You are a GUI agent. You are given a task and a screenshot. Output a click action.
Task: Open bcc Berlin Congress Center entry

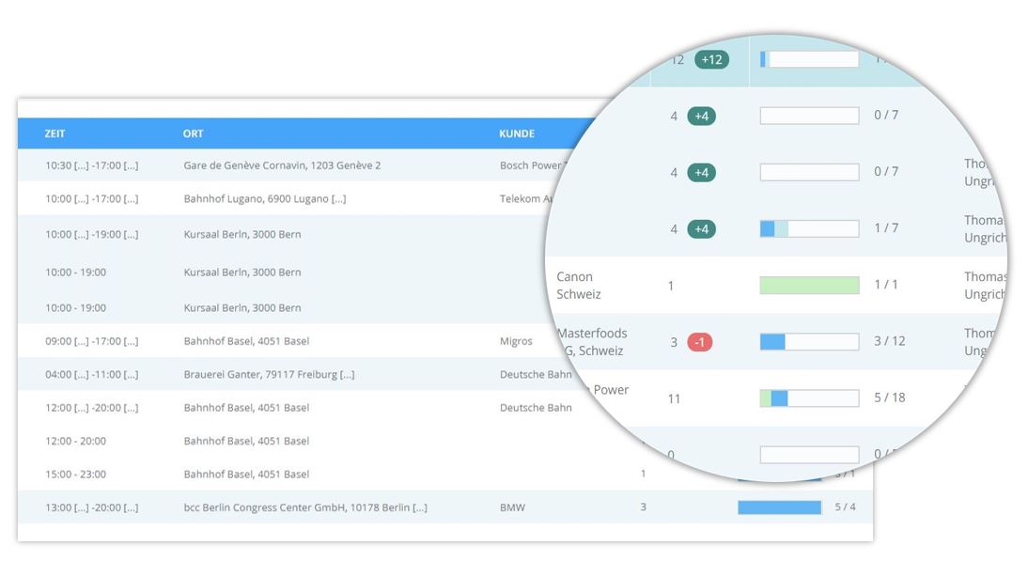click(x=305, y=507)
